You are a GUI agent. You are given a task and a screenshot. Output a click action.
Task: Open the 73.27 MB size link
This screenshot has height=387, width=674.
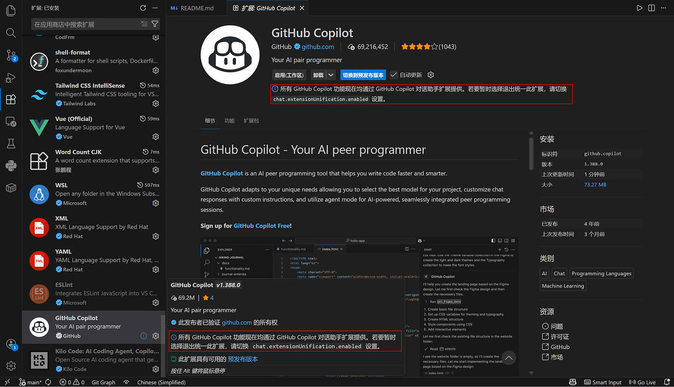click(595, 185)
